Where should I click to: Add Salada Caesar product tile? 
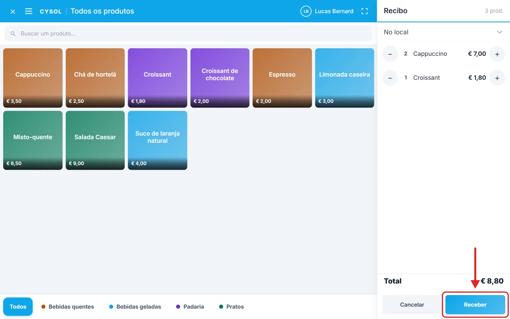point(95,140)
